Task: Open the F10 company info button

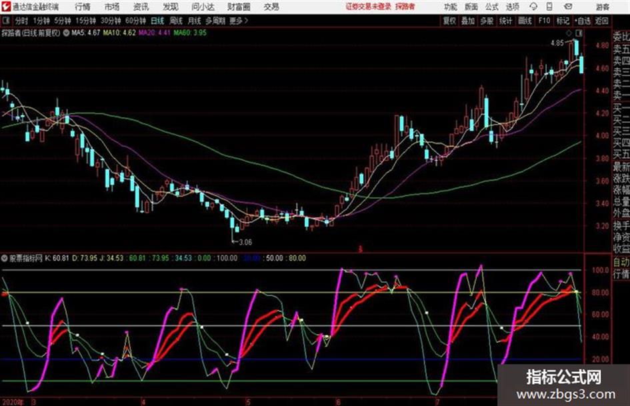Action: click(x=544, y=21)
